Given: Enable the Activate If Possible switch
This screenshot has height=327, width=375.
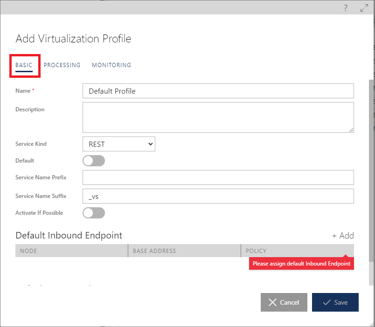Looking at the screenshot, I should (x=94, y=213).
